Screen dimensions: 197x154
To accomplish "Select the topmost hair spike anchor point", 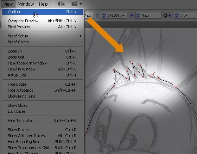I will [x=132, y=62].
